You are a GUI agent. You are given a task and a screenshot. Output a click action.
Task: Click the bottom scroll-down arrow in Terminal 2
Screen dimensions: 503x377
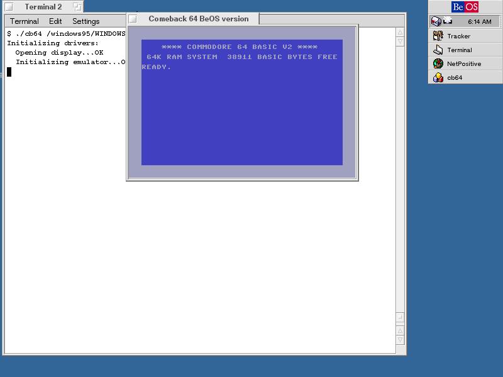[x=400, y=340]
